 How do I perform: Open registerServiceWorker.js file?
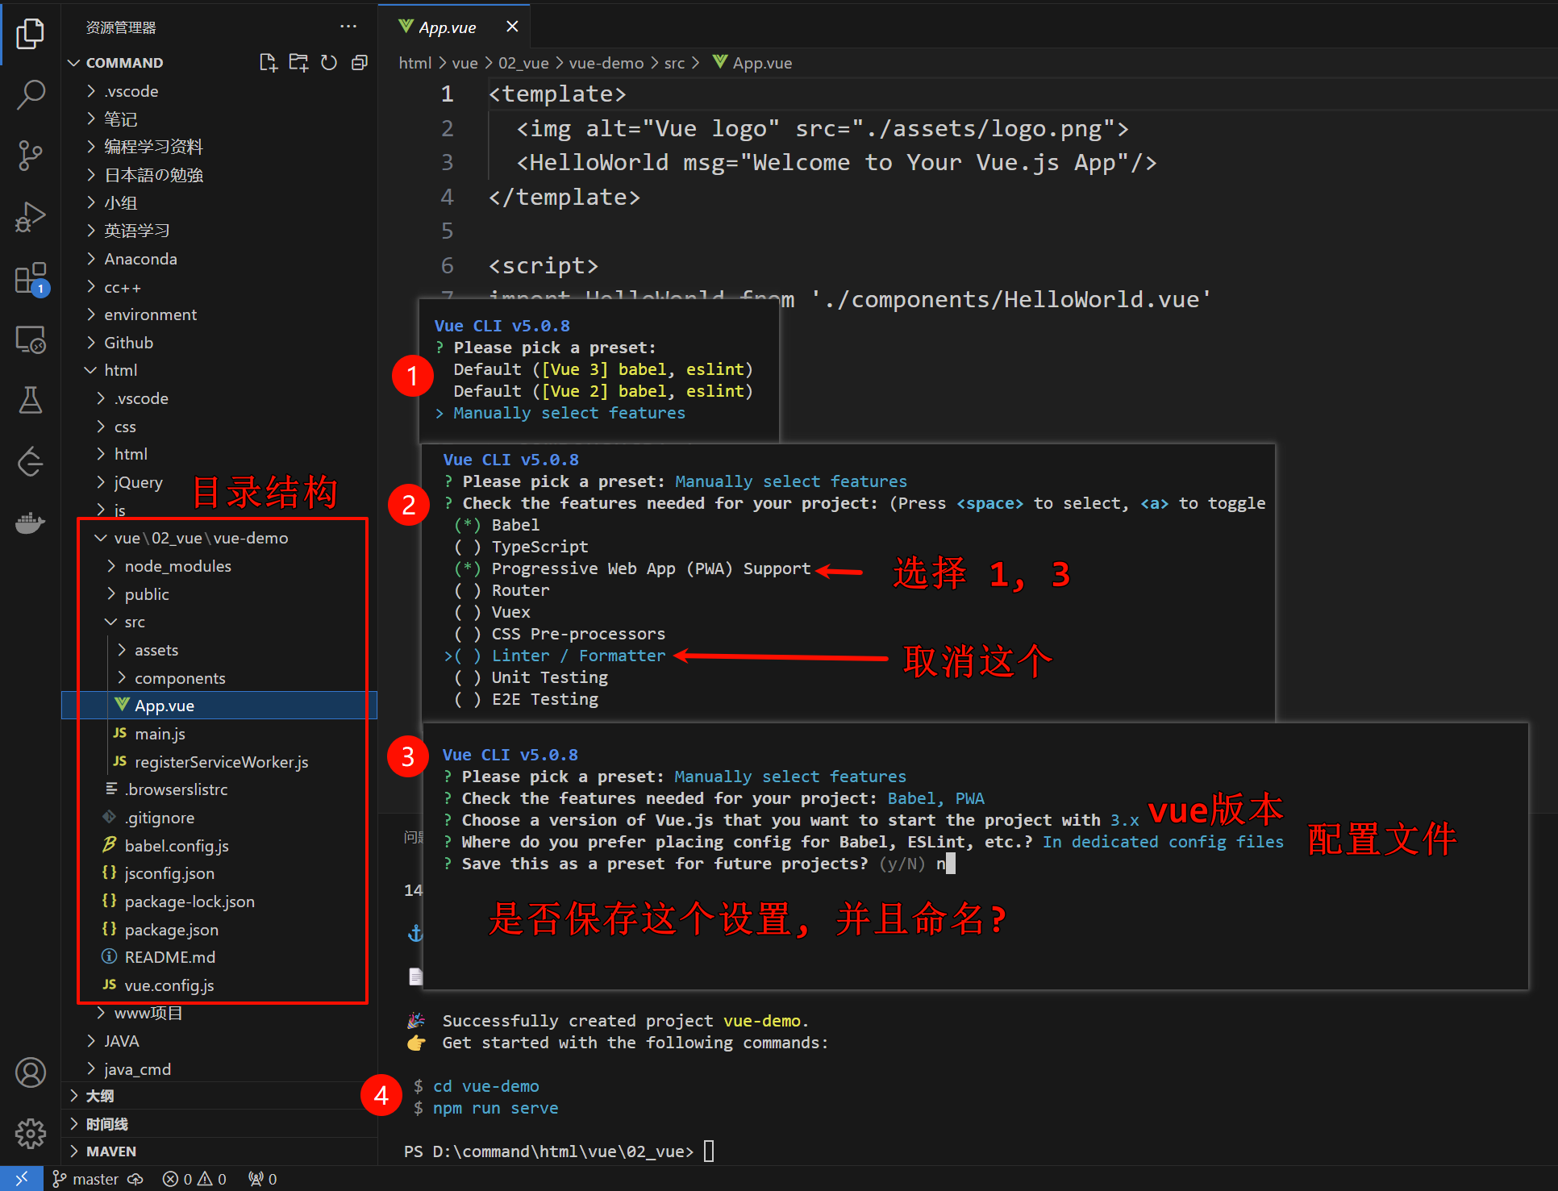pyautogui.click(x=221, y=762)
